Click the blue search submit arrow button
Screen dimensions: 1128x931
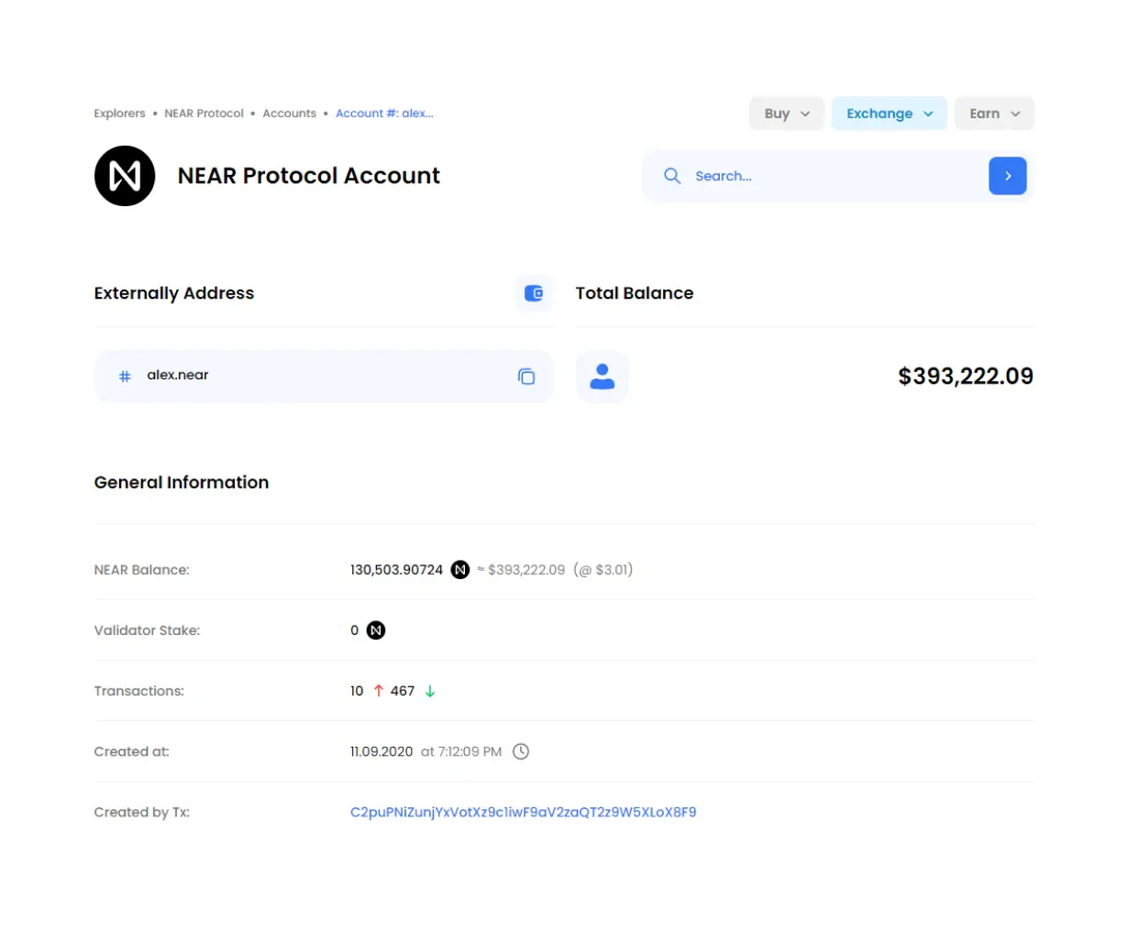click(1008, 175)
